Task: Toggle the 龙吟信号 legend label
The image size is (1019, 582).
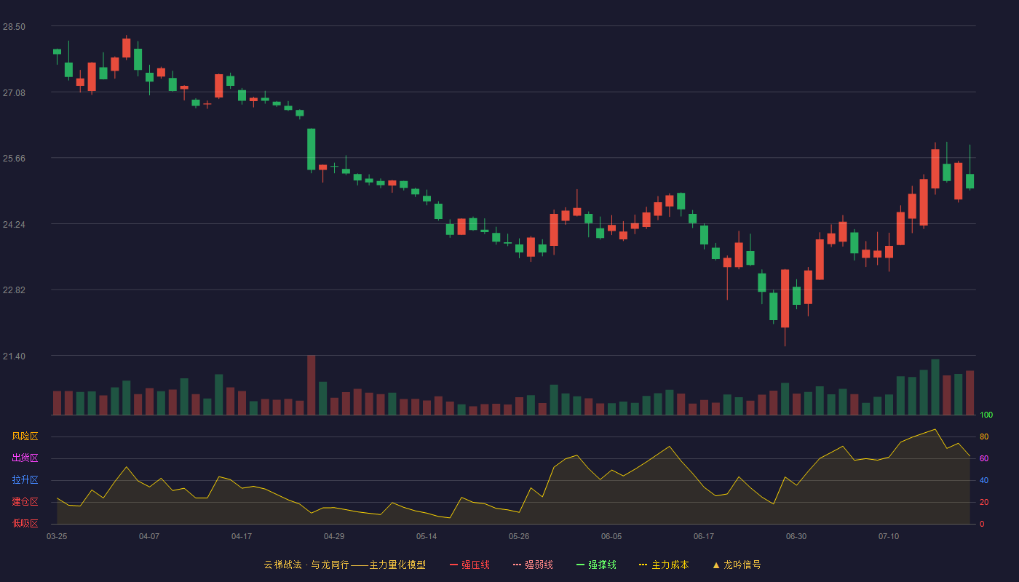Action: tap(742, 565)
